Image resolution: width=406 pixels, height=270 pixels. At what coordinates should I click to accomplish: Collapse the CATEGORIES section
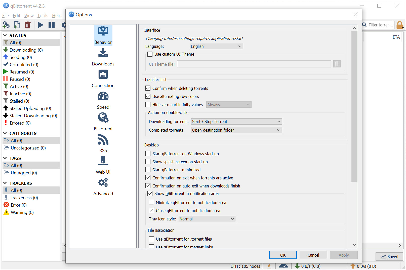pos(5,133)
